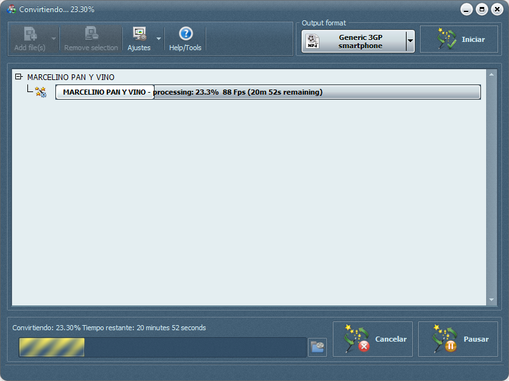Expand the Ajustes dropdown arrow
This screenshot has width=509, height=381.
click(158, 39)
